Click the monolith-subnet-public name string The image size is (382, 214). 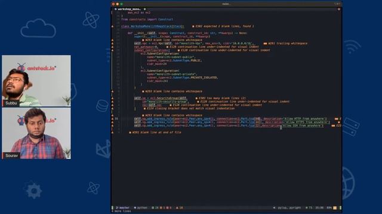(x=174, y=57)
